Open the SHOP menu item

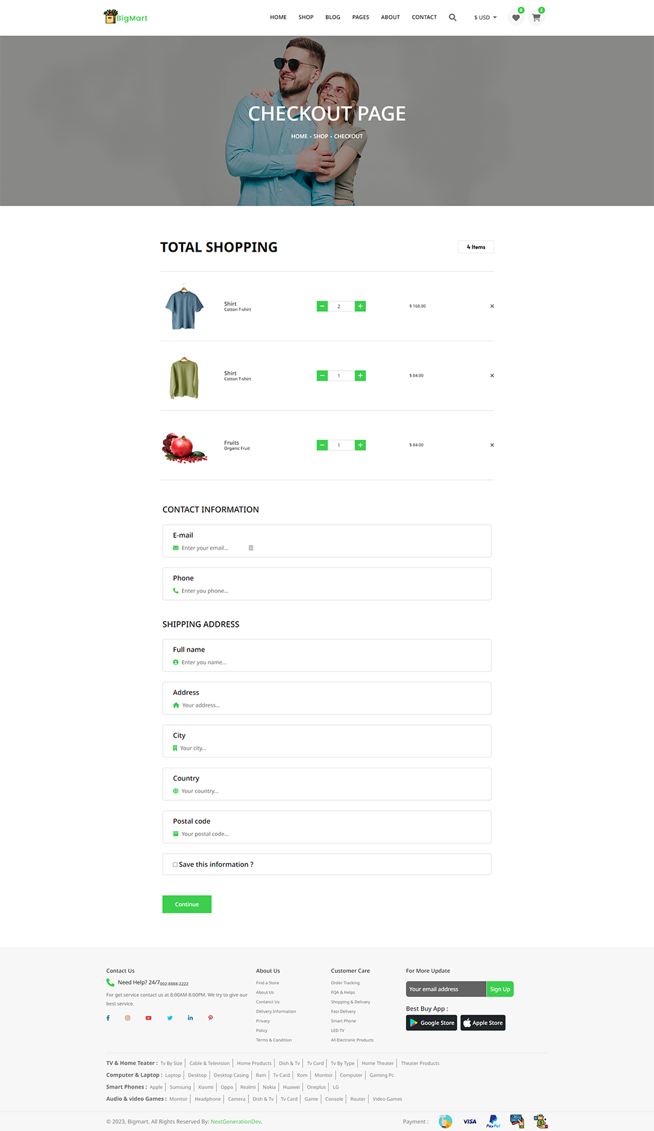(x=306, y=18)
